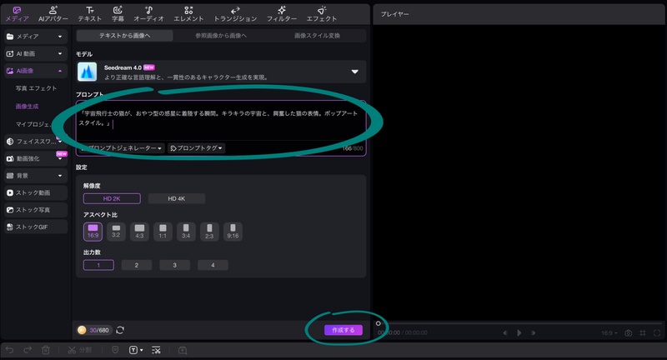Viewport: 667px width, 360px height.
Task: Expand the メディア sidebar section
Action: point(36,37)
